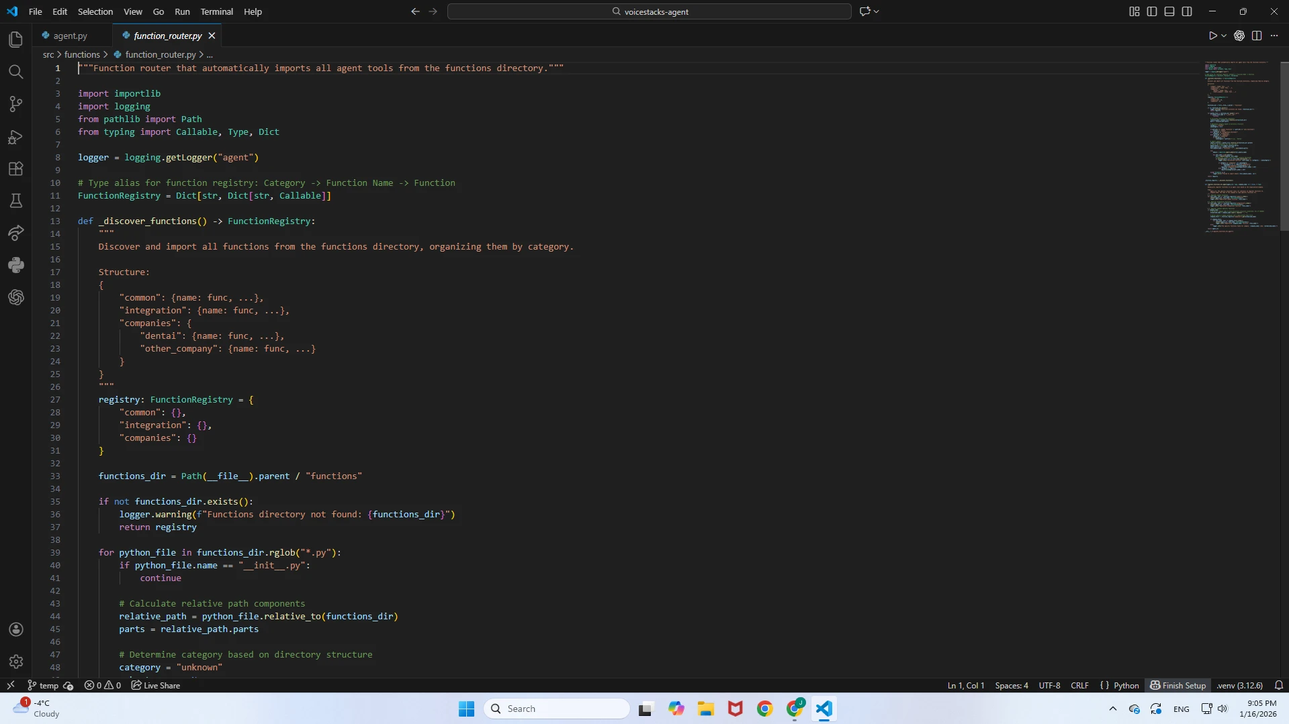This screenshot has width=1289, height=724.
Task: Open the Manage gear menu
Action: [x=16, y=662]
